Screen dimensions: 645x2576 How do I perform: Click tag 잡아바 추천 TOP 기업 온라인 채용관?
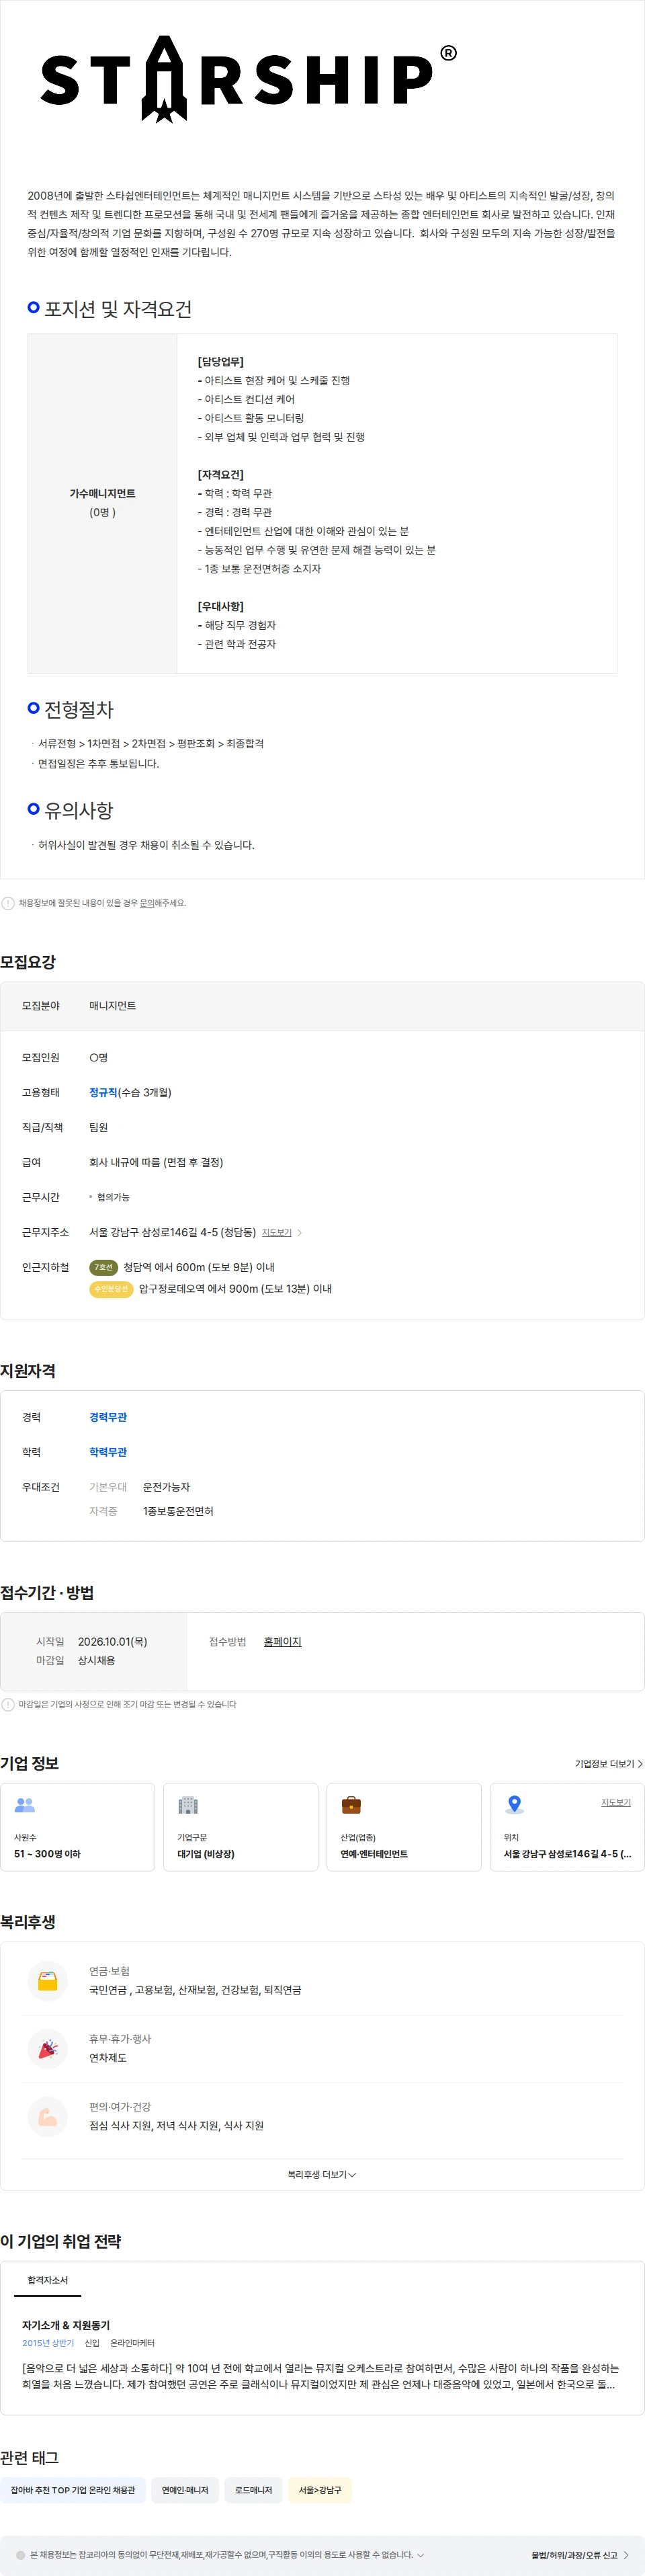coord(73,2490)
